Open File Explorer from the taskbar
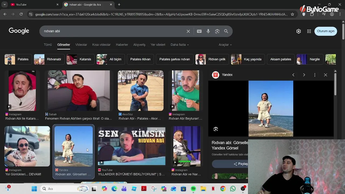 [203, 189]
